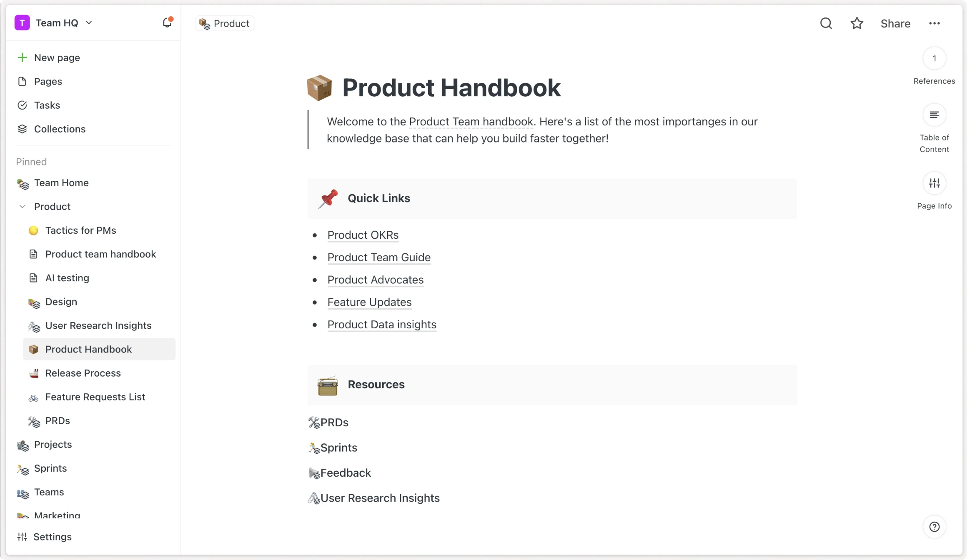
Task: Click the plus icon for New page
Action: (22, 57)
